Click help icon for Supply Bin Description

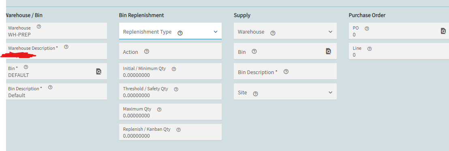[x=286, y=72]
